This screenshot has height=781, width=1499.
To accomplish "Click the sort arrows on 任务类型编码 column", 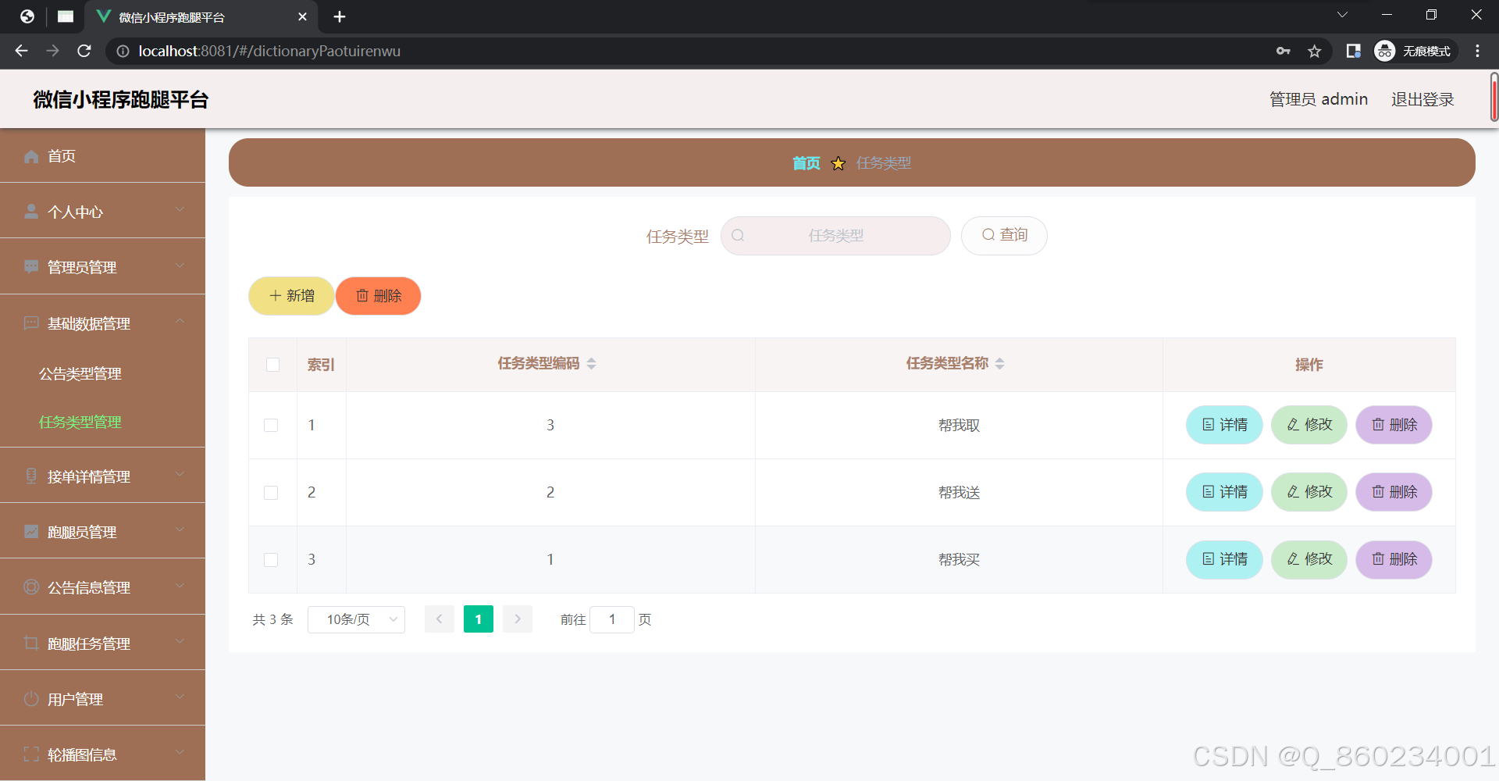I will 591,364.
